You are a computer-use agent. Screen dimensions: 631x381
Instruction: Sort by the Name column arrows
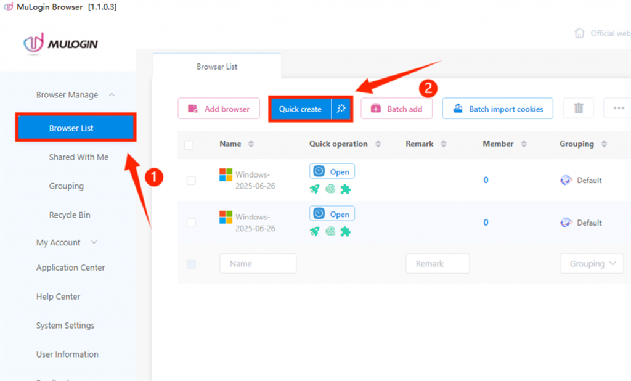pos(251,144)
